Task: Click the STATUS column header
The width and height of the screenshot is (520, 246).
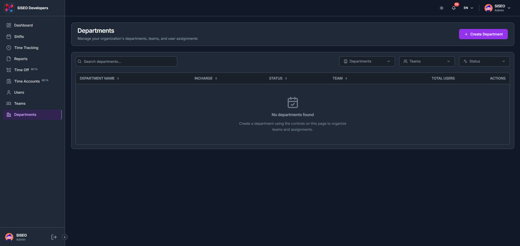Action: coord(276,78)
